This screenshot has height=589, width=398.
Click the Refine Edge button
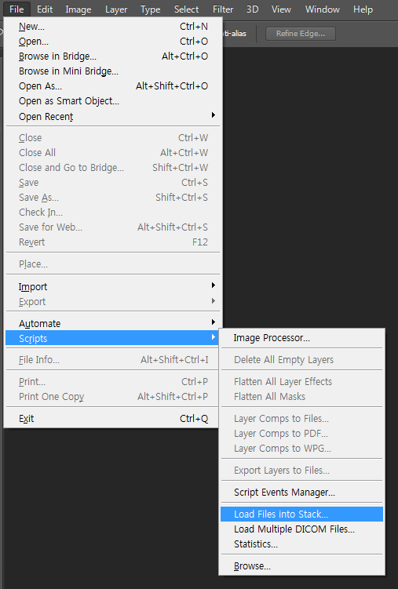click(x=301, y=34)
